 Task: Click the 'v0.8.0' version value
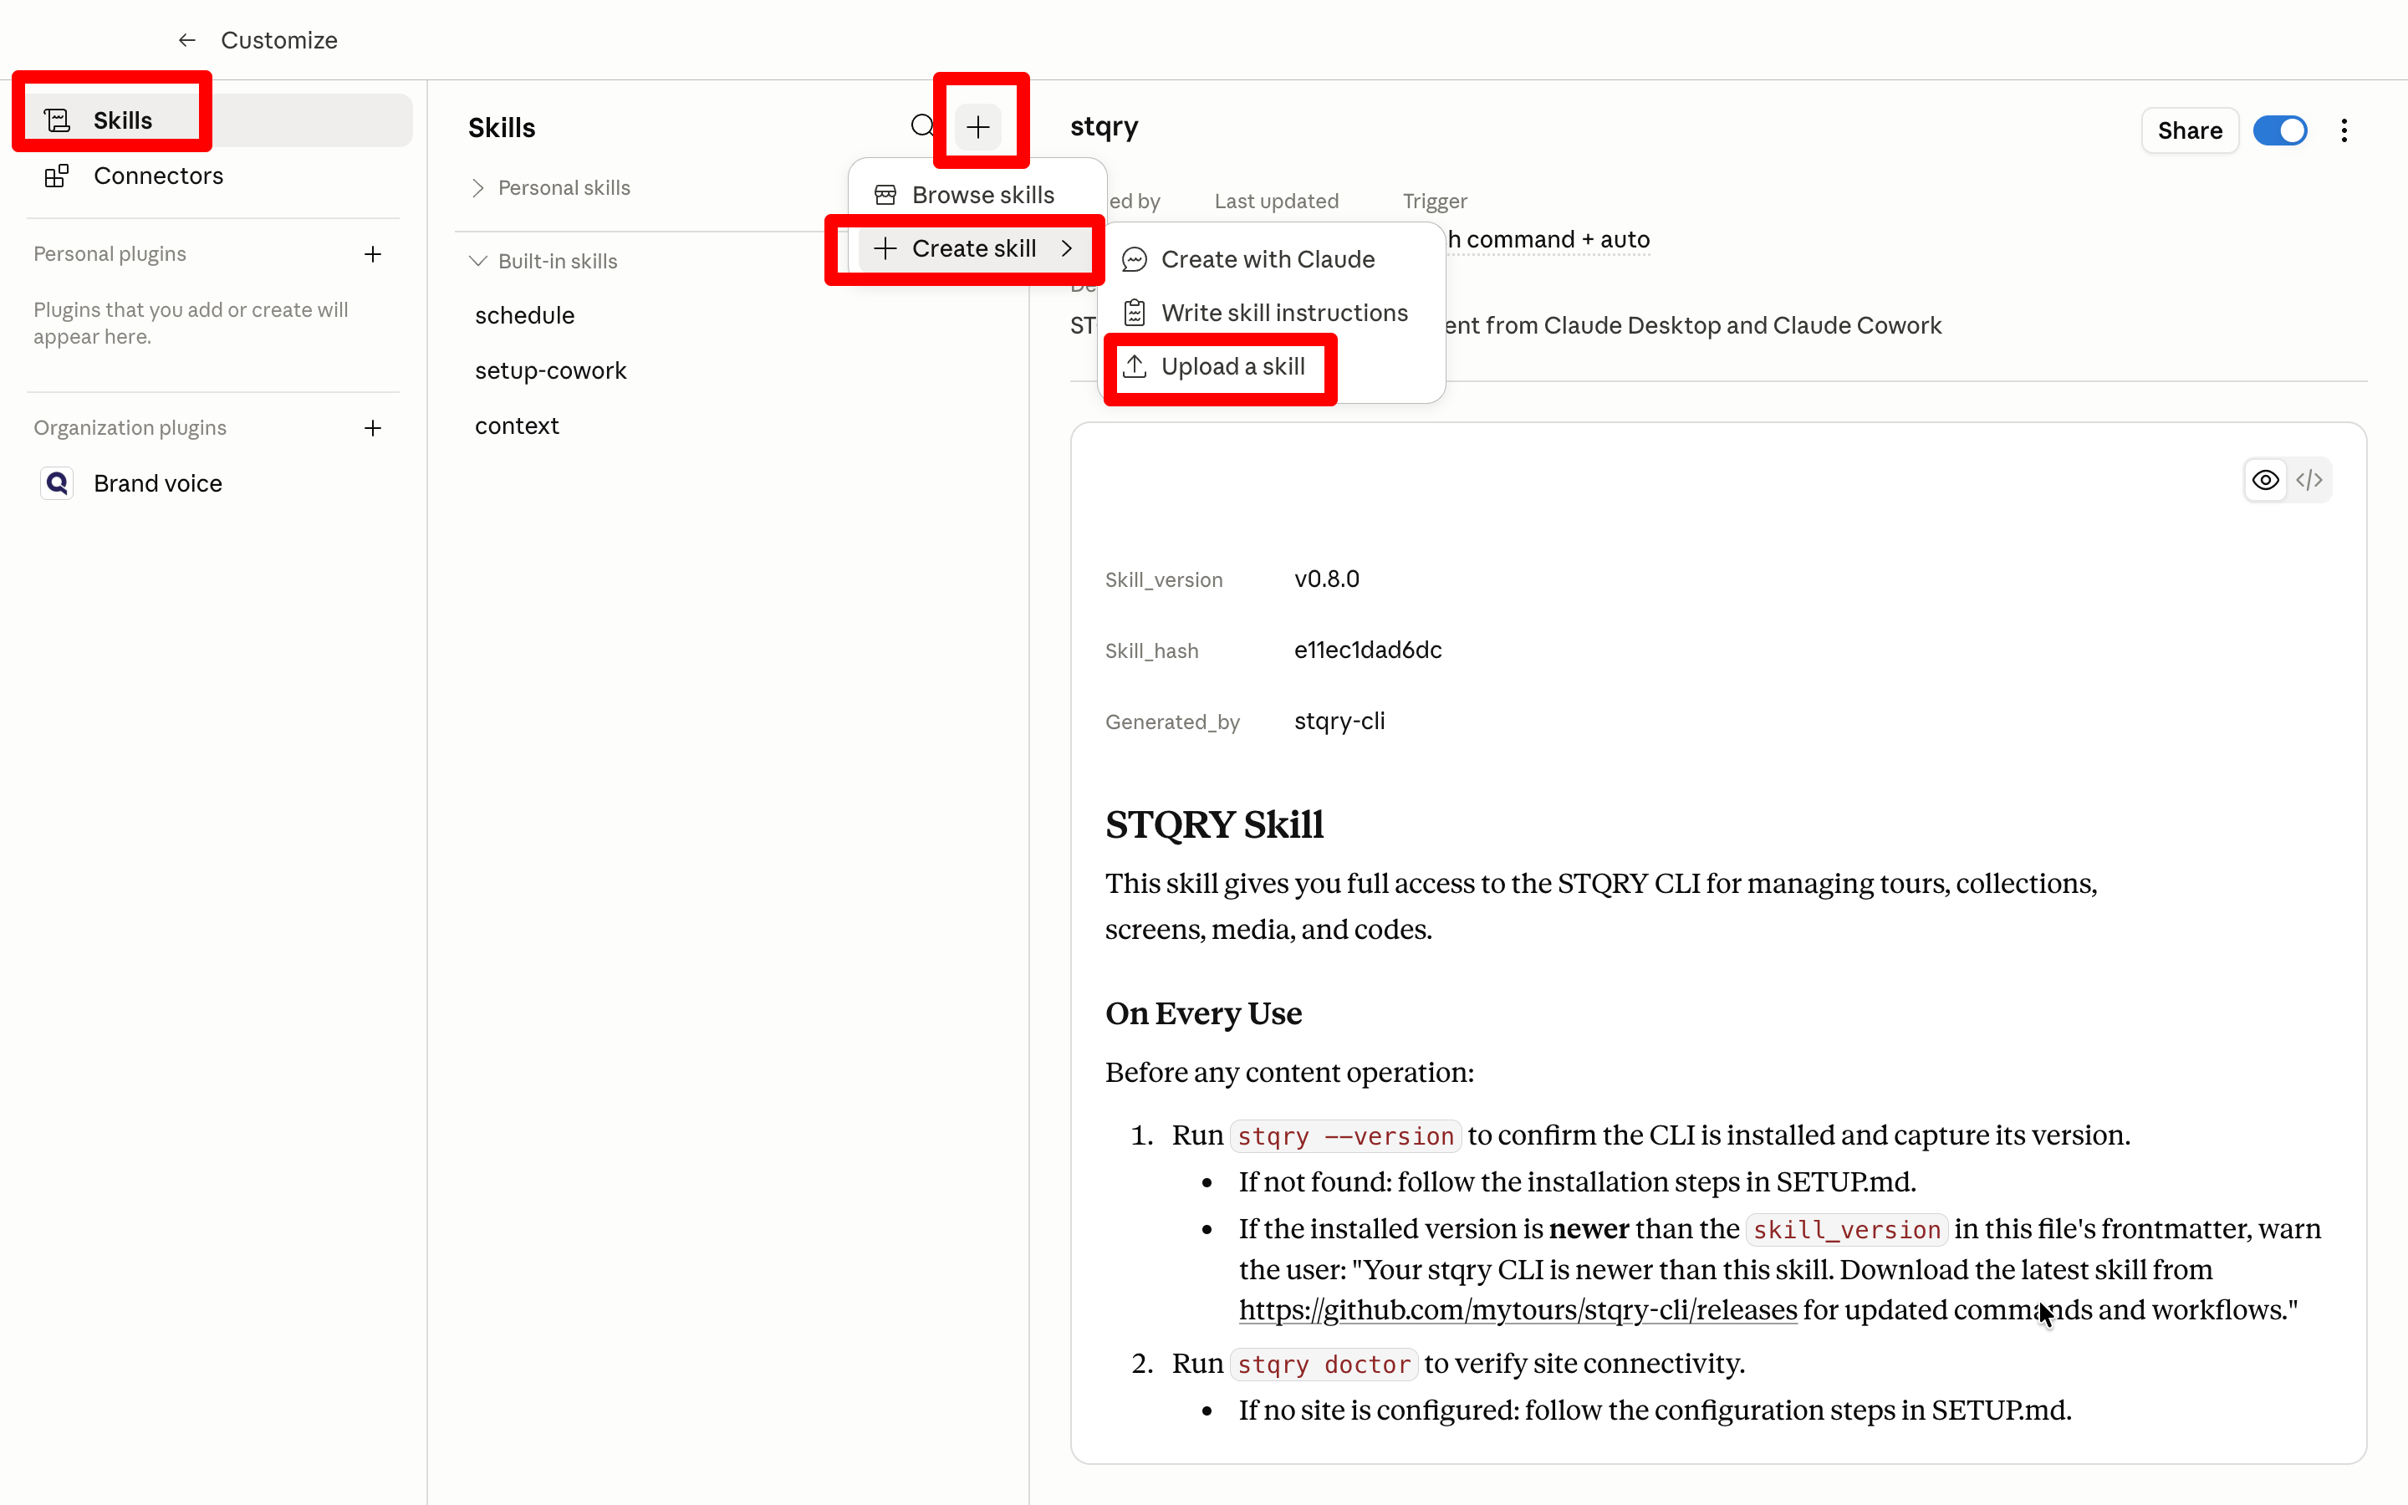(1325, 579)
